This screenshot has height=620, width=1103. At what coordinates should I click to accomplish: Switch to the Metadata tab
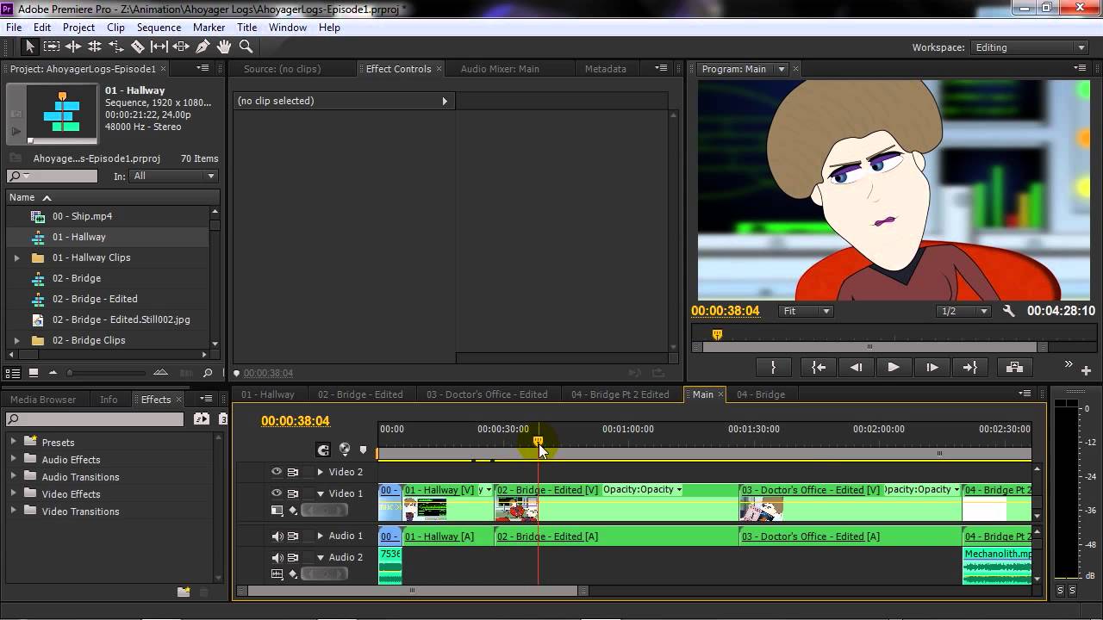(x=605, y=69)
